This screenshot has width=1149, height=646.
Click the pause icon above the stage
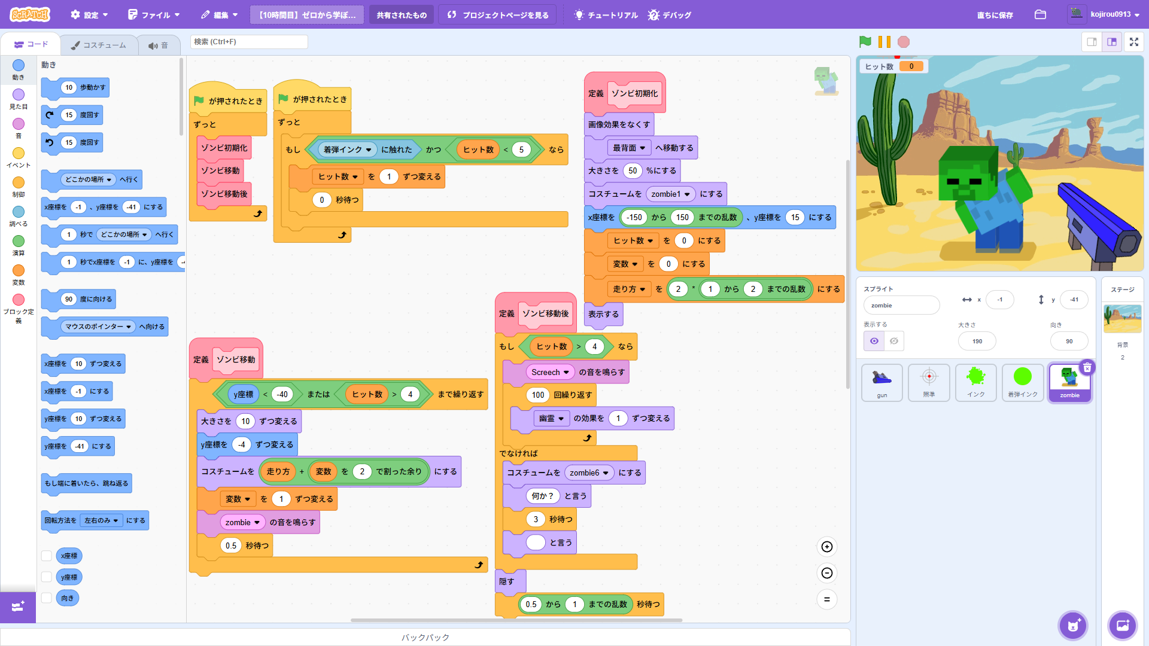pos(884,42)
